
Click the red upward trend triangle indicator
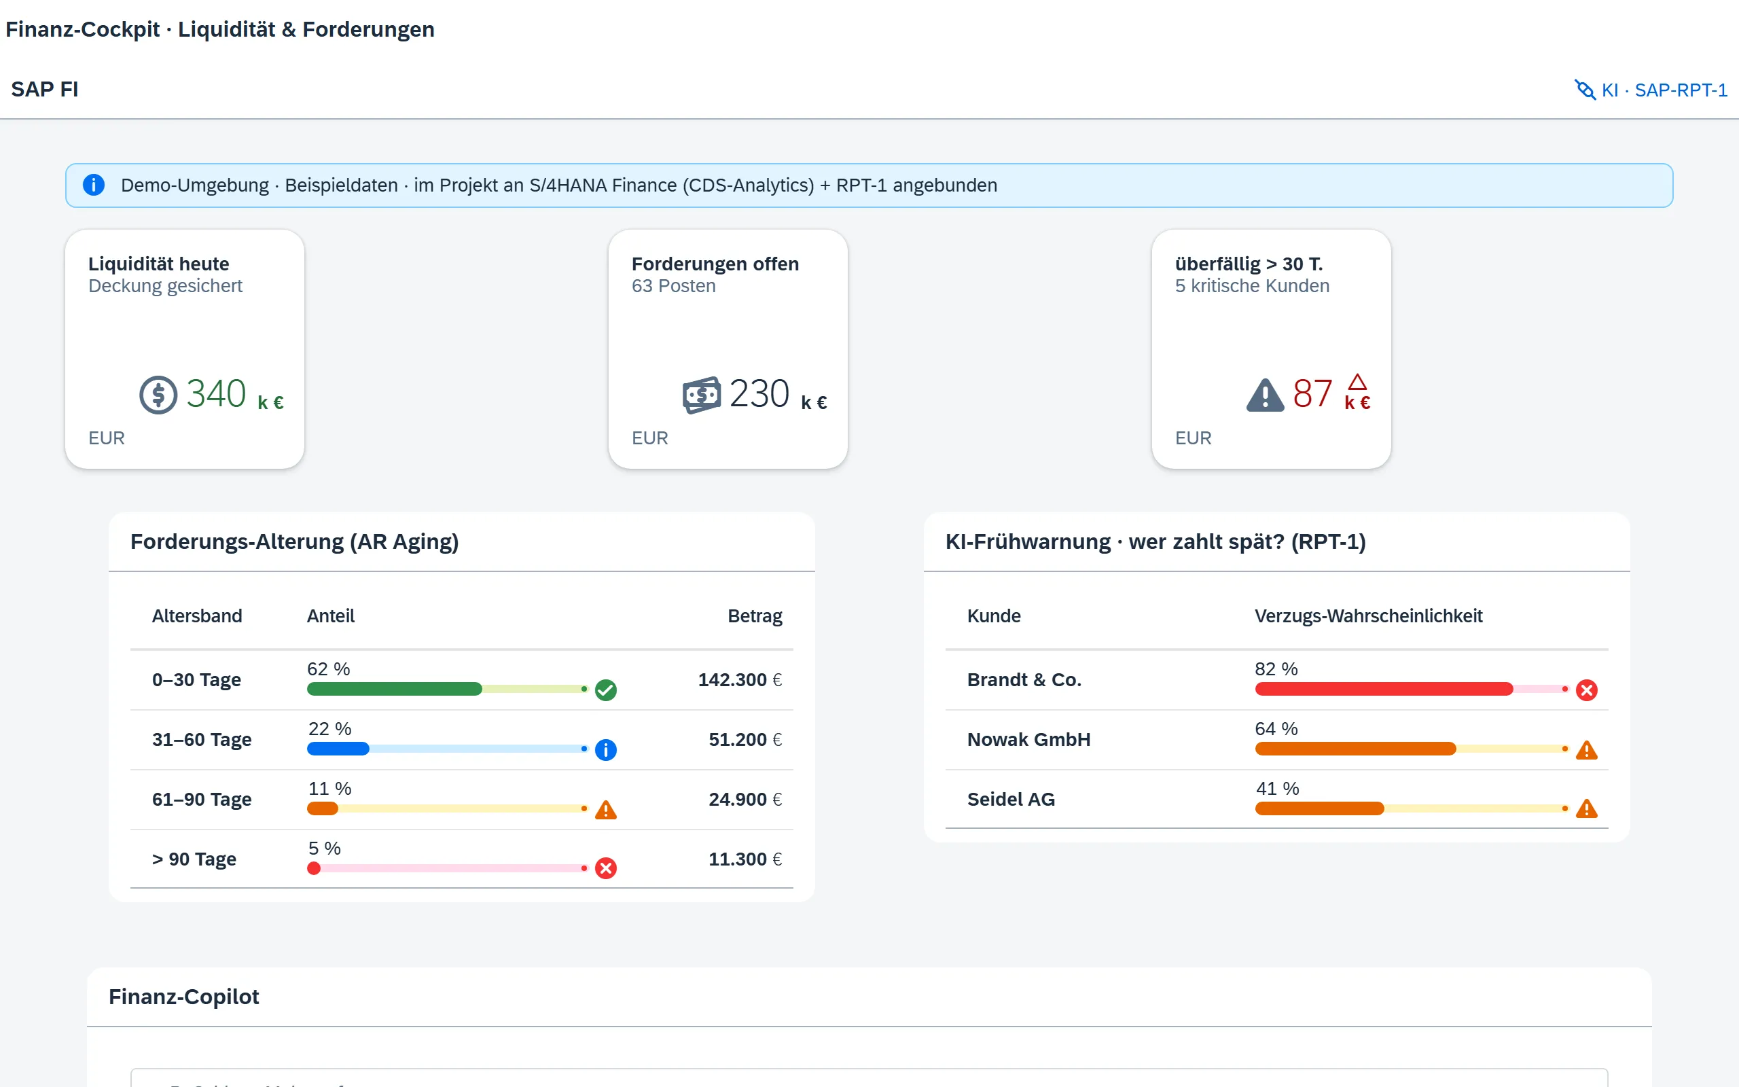1357,382
